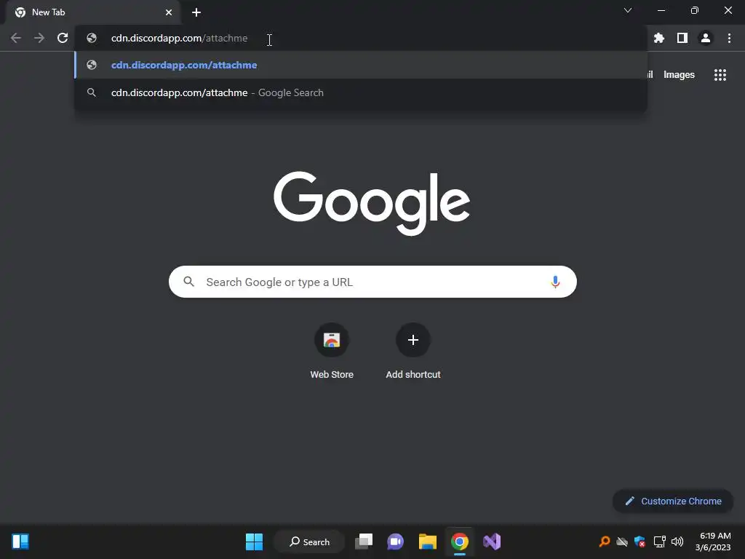The width and height of the screenshot is (745, 559).
Task: Click the volume speaker icon
Action: tap(677, 542)
